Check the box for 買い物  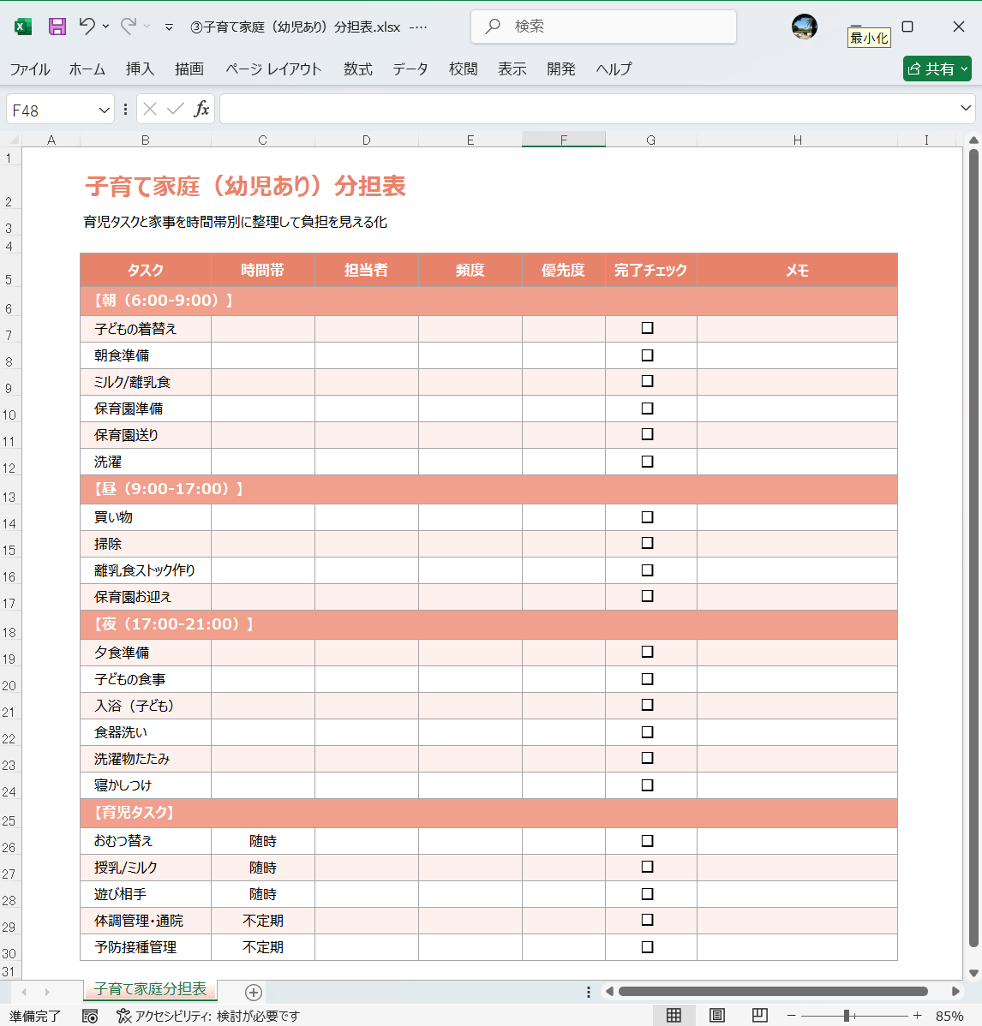648,517
